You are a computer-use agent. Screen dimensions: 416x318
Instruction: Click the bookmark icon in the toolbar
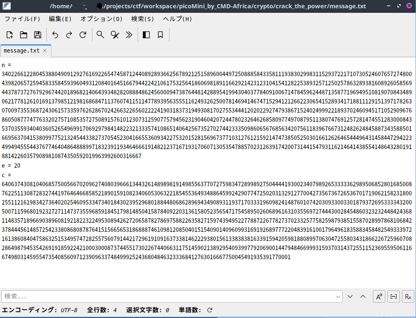click(160, 35)
